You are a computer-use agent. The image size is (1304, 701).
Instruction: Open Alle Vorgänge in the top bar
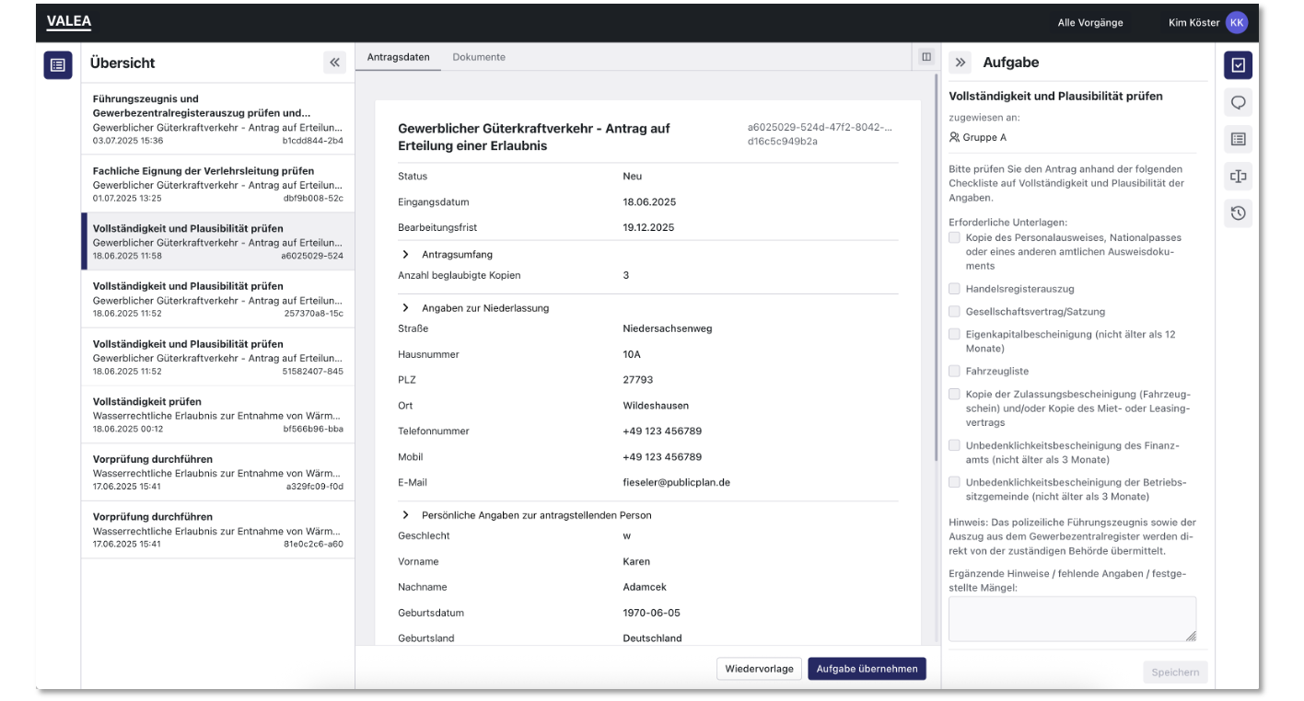pyautogui.click(x=1089, y=23)
